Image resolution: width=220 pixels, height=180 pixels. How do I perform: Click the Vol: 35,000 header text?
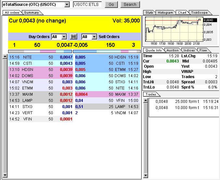pos(126,21)
